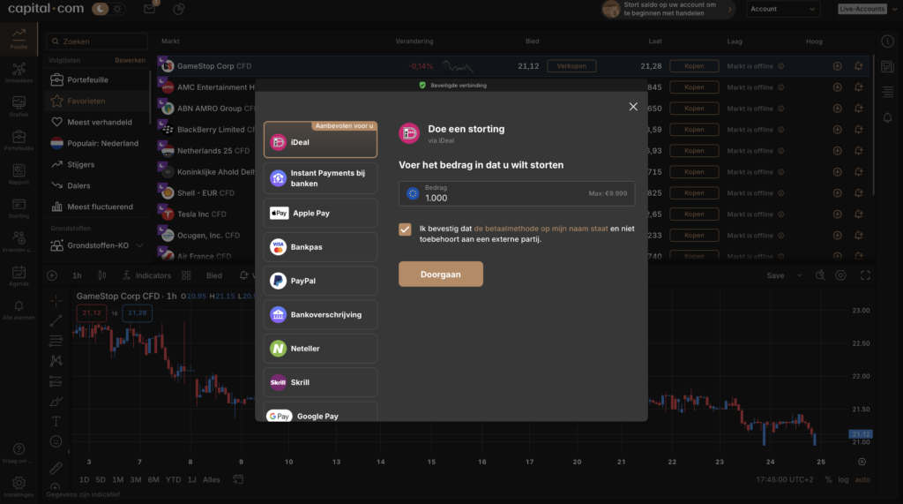Select PayPal payment method
The image size is (903, 504).
point(320,281)
